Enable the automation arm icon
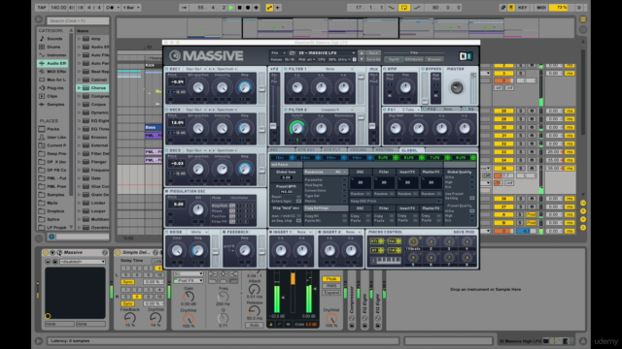This screenshot has height=349, width=622. click(269, 8)
